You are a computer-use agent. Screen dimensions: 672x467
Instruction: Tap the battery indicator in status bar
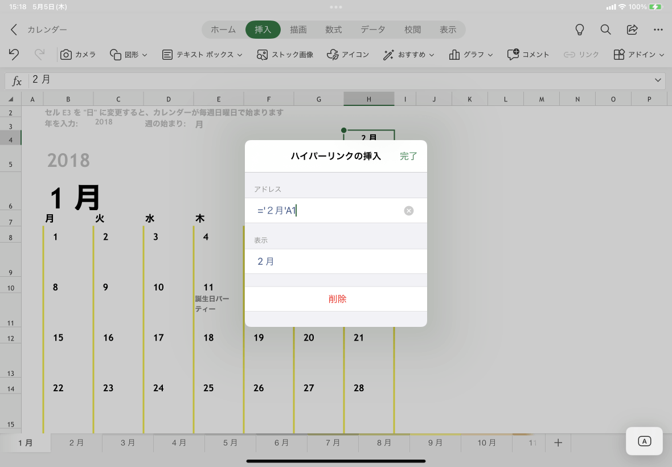[655, 7]
